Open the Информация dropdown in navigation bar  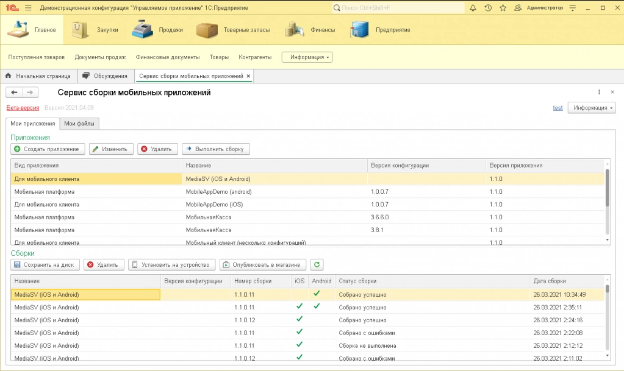(x=307, y=57)
